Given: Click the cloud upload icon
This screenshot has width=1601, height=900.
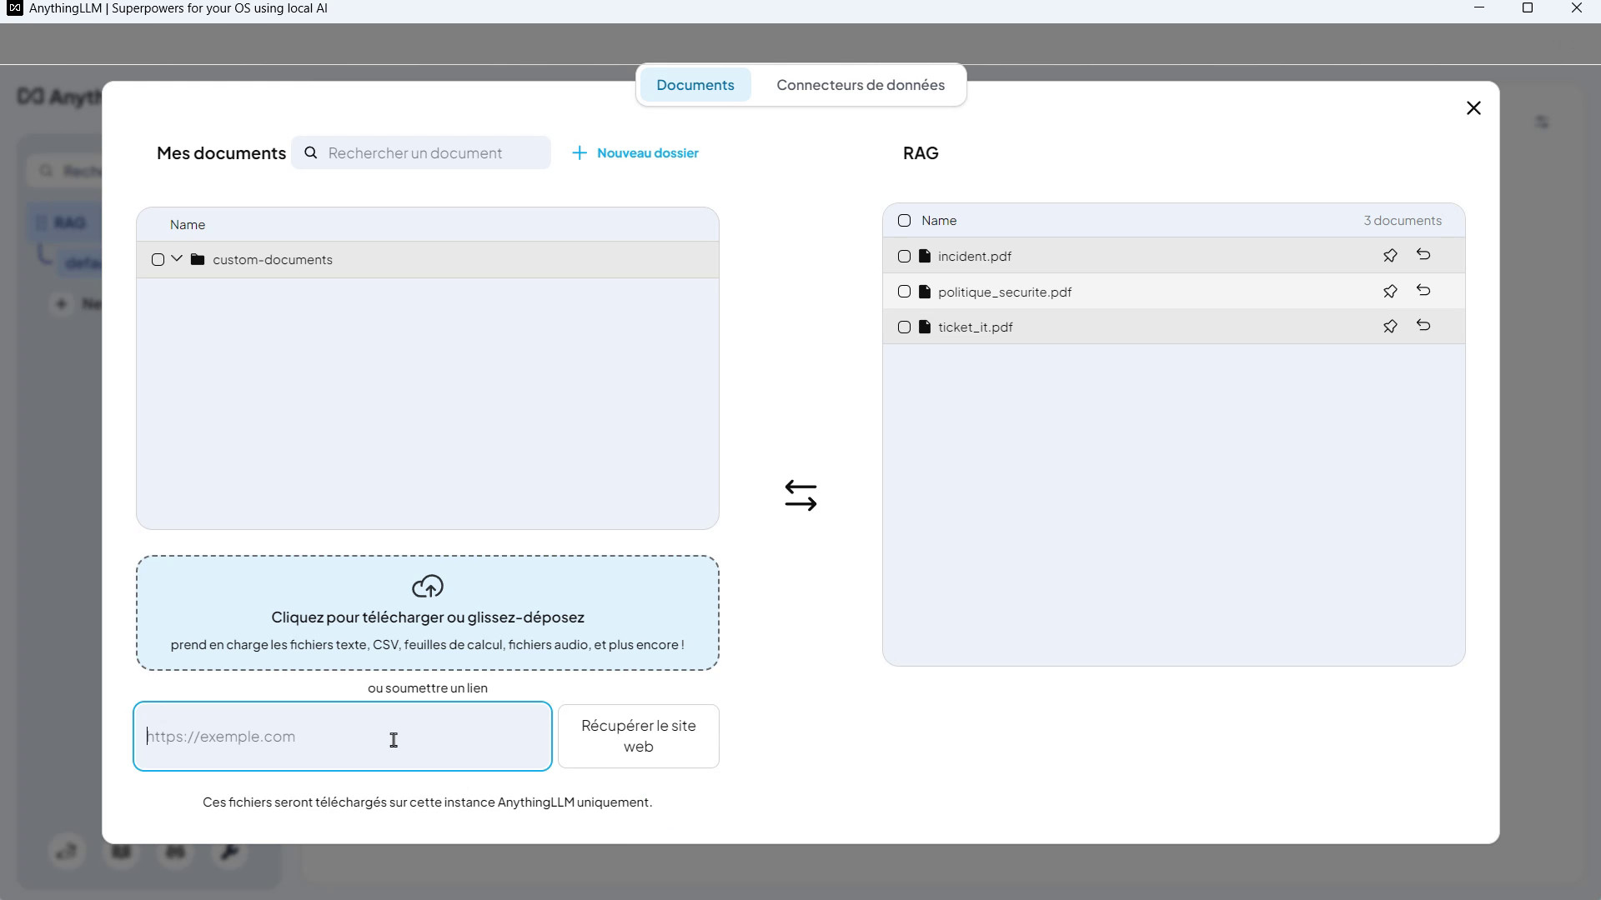Looking at the screenshot, I should pyautogui.click(x=428, y=587).
